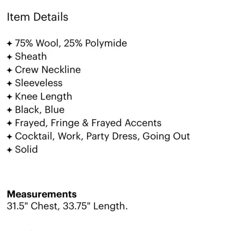Select the star bullet before Black, Blue
The height and width of the screenshot is (231, 231).
[x=10, y=110]
